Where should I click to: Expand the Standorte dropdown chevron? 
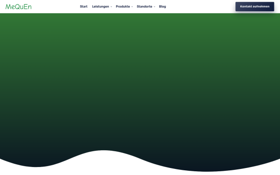coord(154,7)
